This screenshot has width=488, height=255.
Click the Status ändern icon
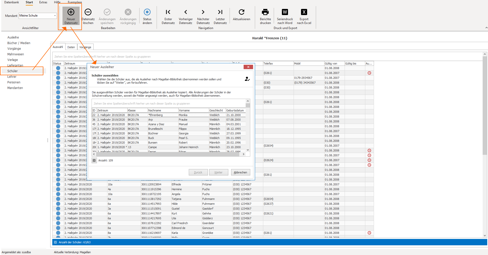click(147, 12)
